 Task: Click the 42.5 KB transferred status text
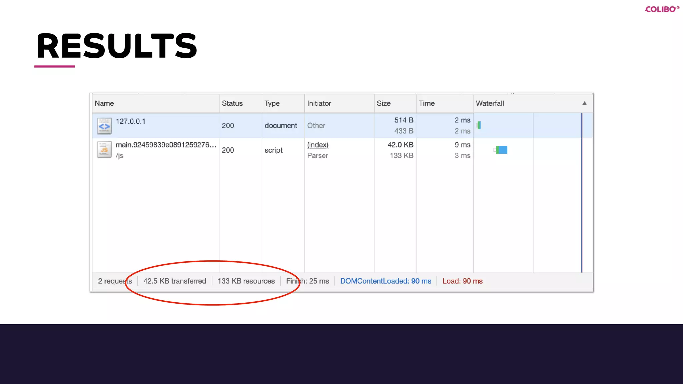175,281
